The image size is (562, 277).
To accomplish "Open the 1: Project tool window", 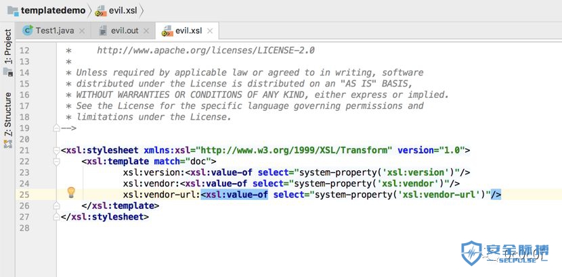I will point(8,47).
